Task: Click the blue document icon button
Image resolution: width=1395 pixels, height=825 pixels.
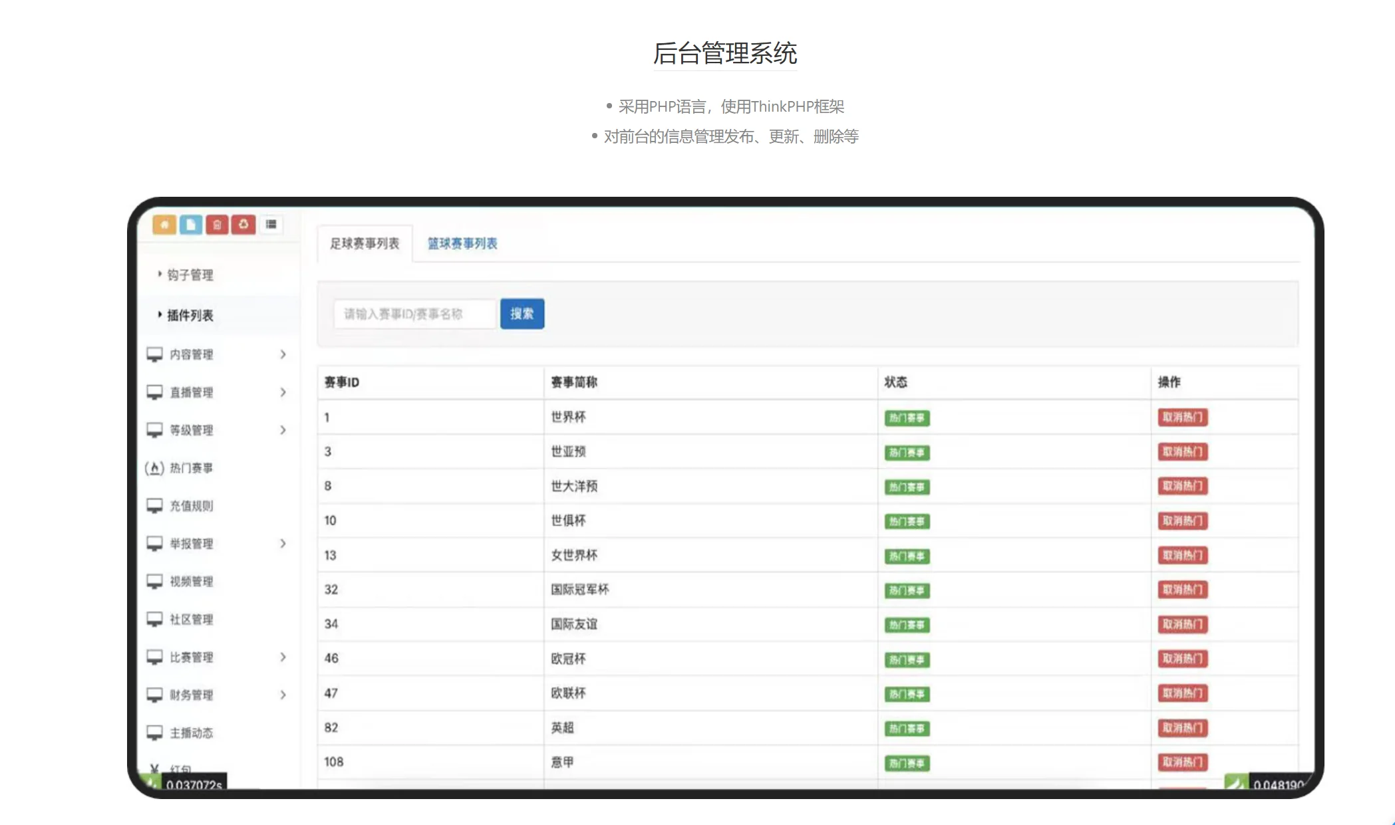Action: 190,225
